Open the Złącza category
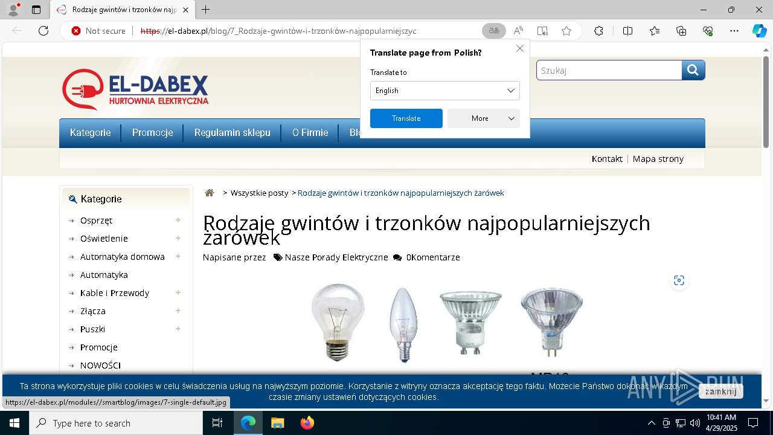The image size is (773, 435). tap(92, 311)
